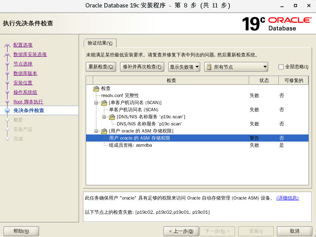Click 重新检查(C) button
Image resolution: width=316 pixels, height=237 pixels.
click(x=101, y=67)
